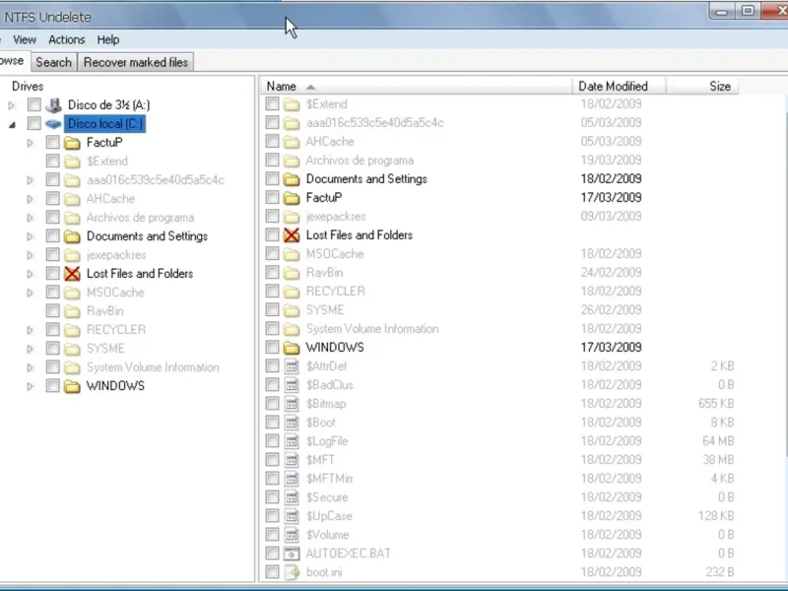Open the Help menu
Viewport: 788px width, 591px height.
tap(108, 39)
